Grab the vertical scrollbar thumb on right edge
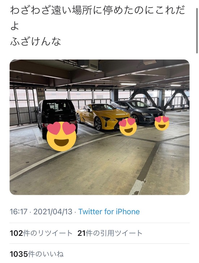The image size is (199, 263). [x=197, y=30]
